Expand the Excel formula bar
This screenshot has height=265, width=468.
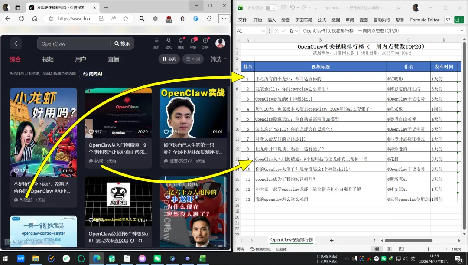[x=462, y=31]
